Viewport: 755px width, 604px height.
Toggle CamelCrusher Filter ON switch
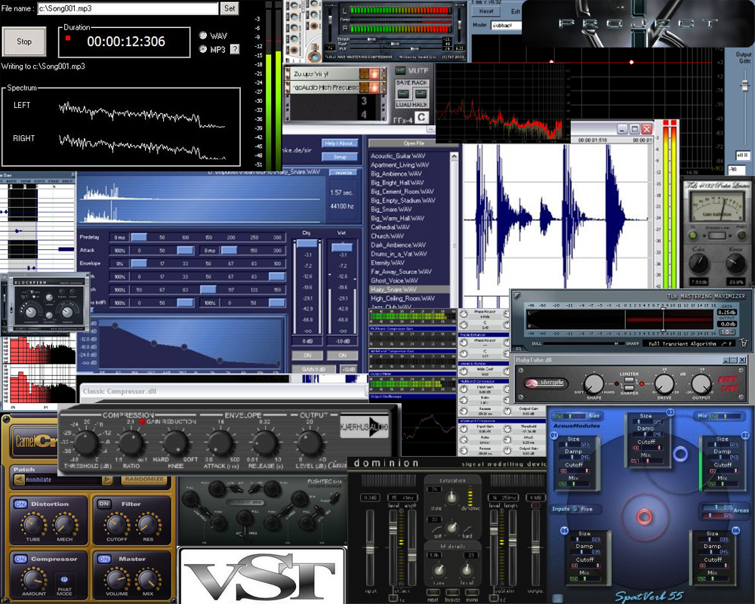(104, 504)
